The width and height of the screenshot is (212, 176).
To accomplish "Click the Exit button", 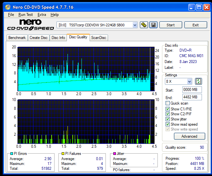I will tap(196, 25).
